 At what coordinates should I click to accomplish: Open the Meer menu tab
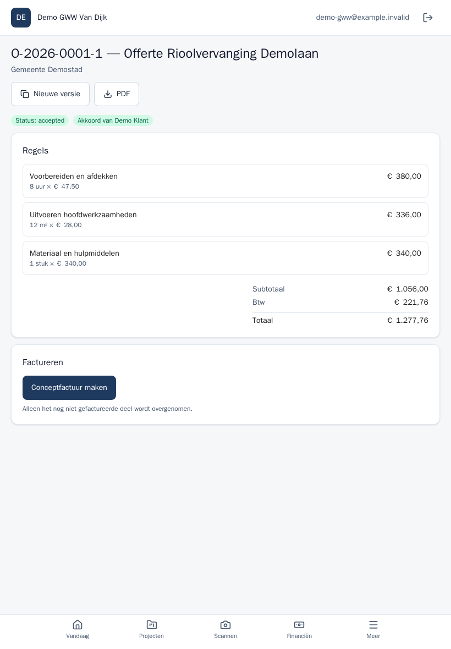coord(373,629)
